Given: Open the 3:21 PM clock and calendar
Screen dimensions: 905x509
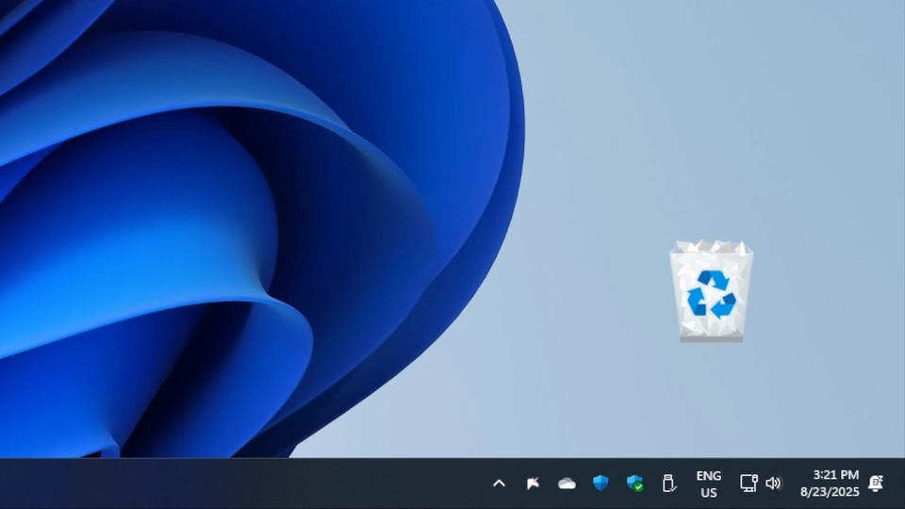Looking at the screenshot, I should (x=830, y=483).
